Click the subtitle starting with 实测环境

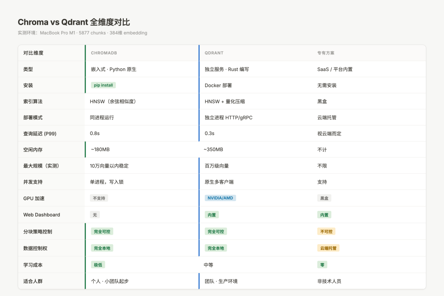point(82,33)
